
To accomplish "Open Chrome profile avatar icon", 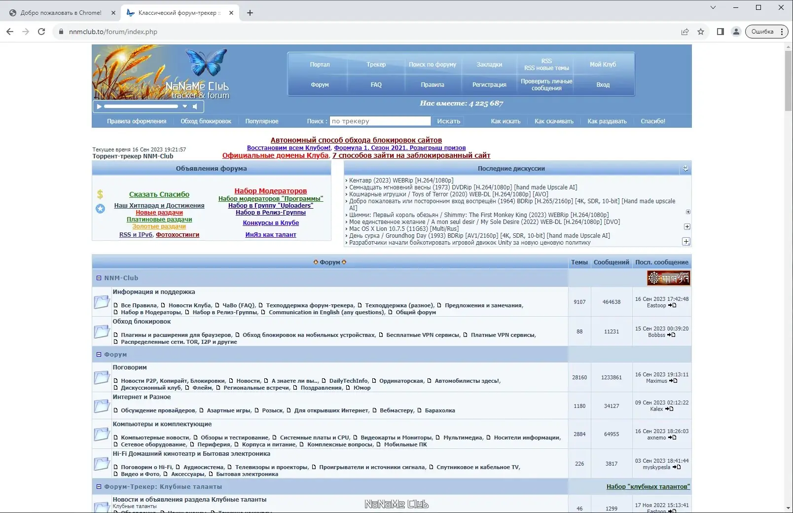I will (736, 32).
